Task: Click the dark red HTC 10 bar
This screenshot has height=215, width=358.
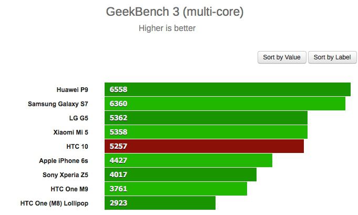Action: tap(204, 146)
